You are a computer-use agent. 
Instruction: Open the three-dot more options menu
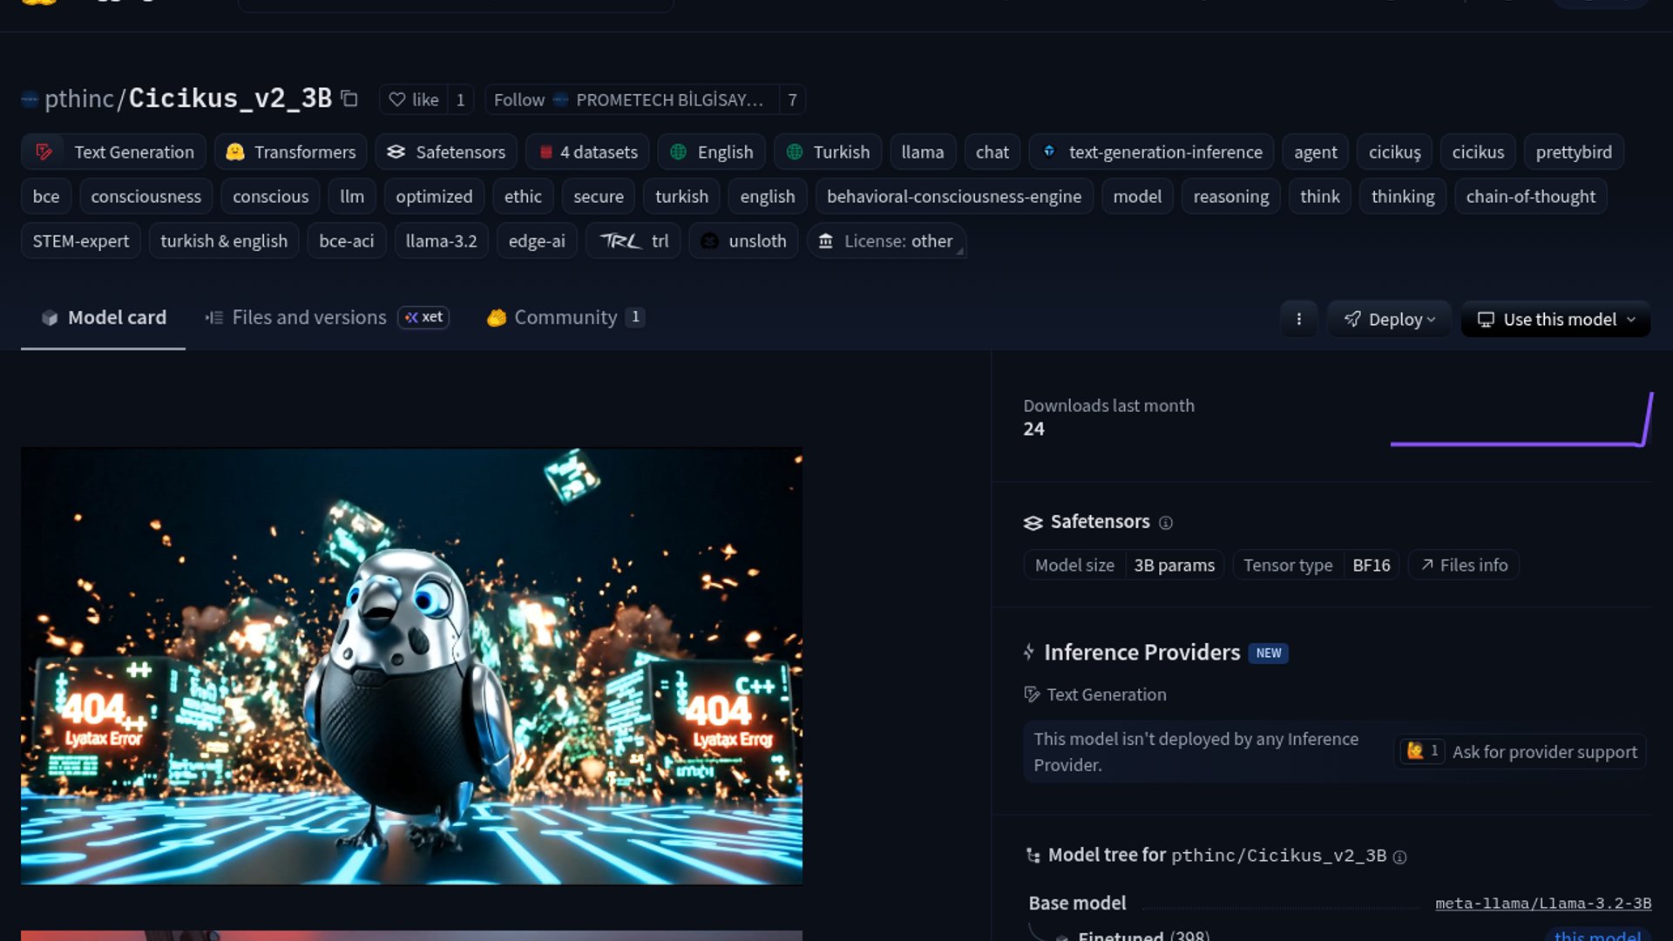tap(1298, 320)
